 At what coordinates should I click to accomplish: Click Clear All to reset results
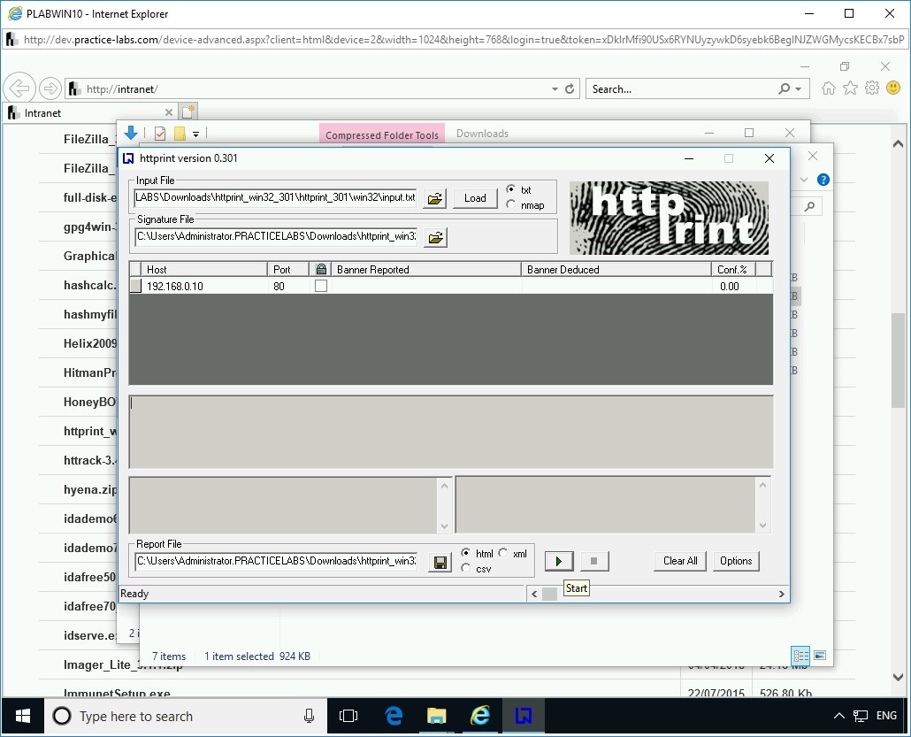679,561
